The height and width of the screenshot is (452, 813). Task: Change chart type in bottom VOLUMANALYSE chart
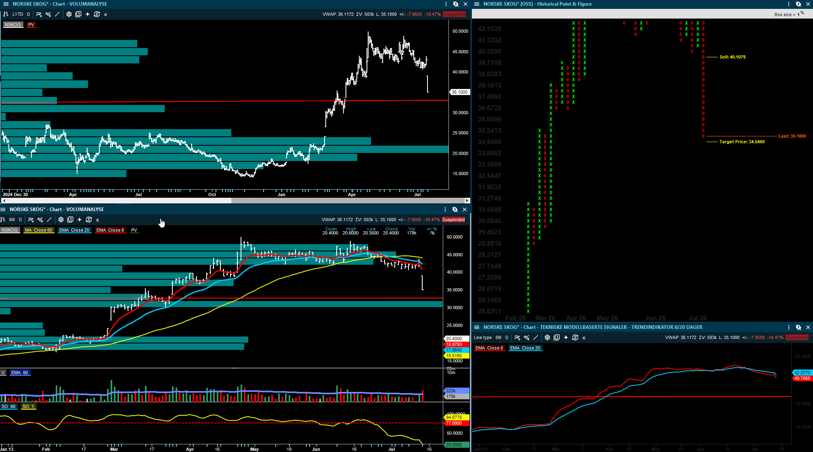pos(2,220)
